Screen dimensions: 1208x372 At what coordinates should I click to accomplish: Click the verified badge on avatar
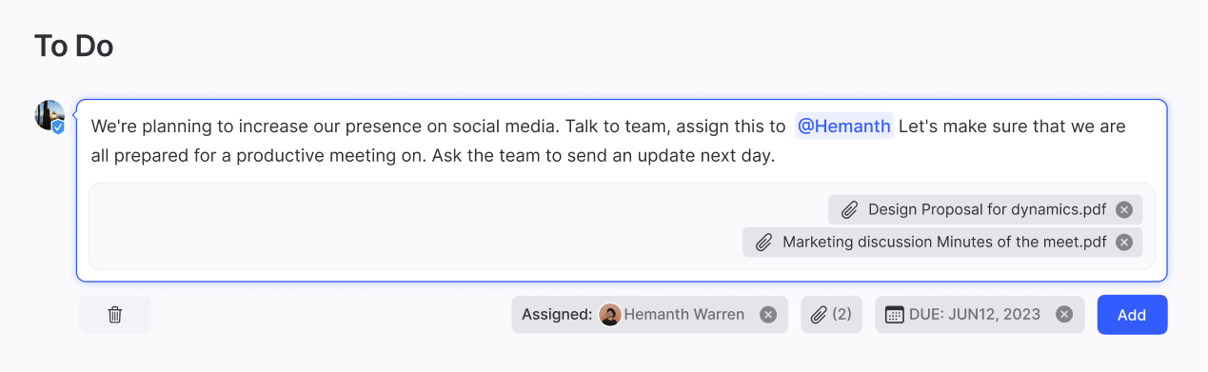58,127
